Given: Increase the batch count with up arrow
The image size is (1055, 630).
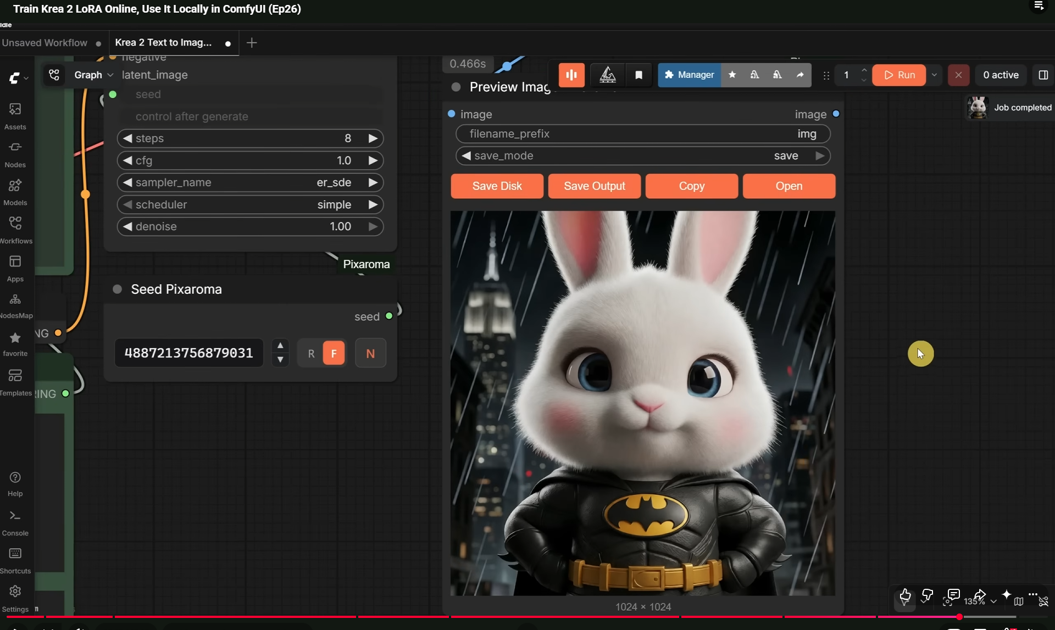Looking at the screenshot, I should tap(864, 70).
